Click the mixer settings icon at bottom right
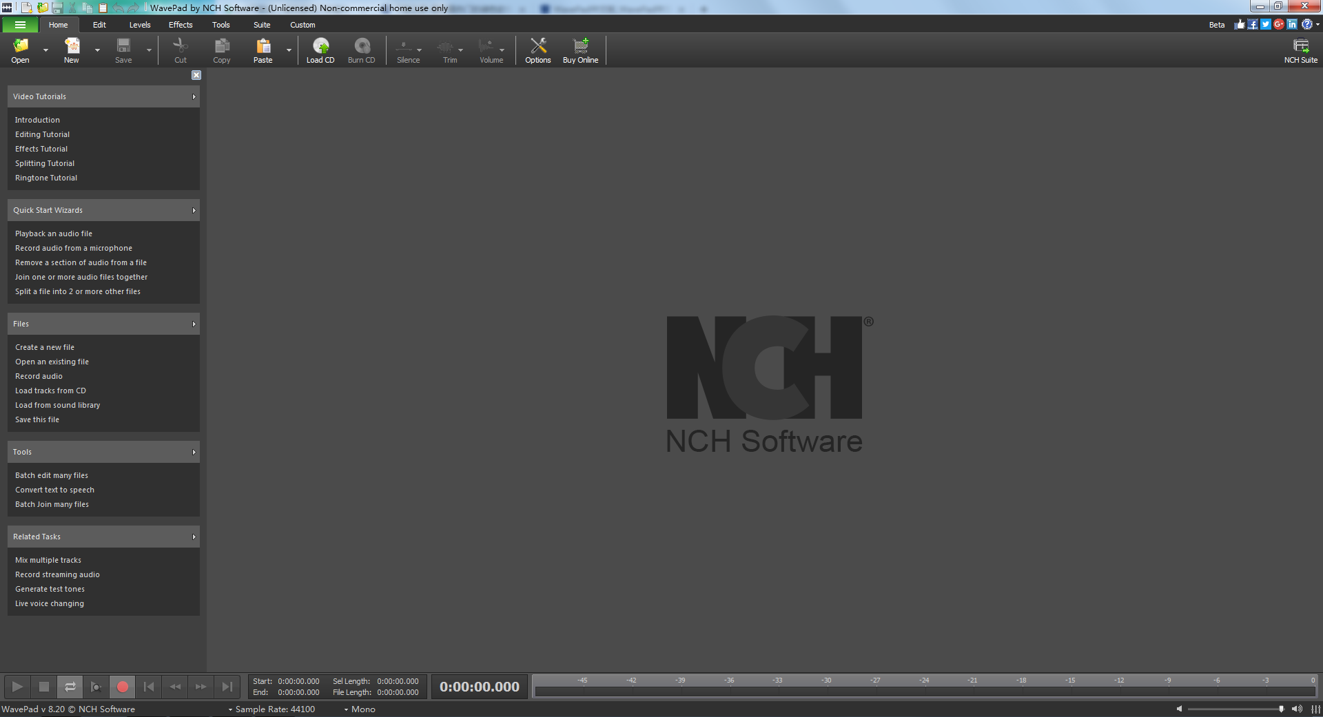This screenshot has width=1323, height=717. tap(1315, 709)
